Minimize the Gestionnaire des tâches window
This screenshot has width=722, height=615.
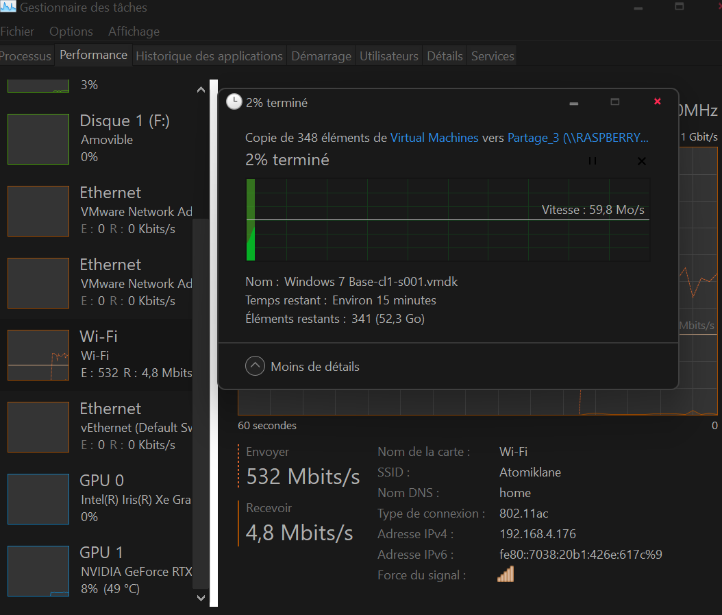pos(638,8)
